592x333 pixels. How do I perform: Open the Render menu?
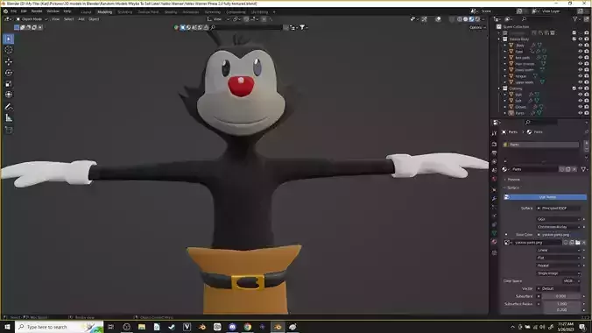[37, 11]
